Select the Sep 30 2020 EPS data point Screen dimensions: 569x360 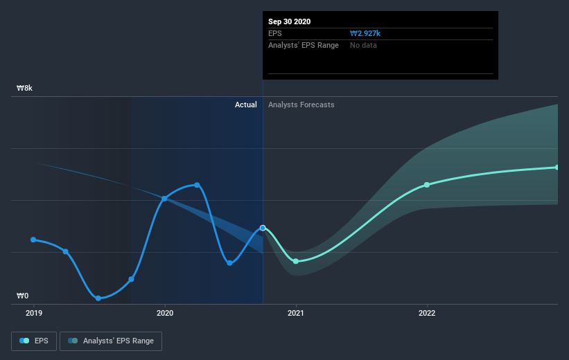pos(263,228)
